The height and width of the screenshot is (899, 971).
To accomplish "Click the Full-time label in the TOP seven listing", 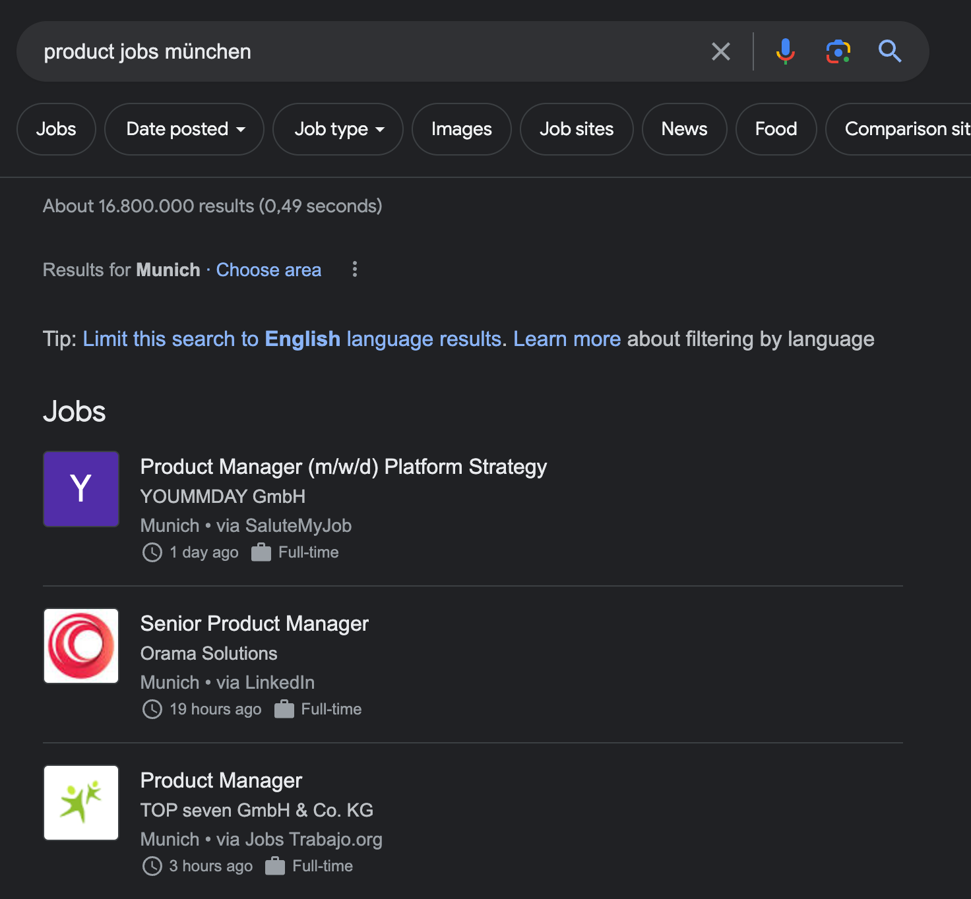I will pyautogui.click(x=323, y=866).
